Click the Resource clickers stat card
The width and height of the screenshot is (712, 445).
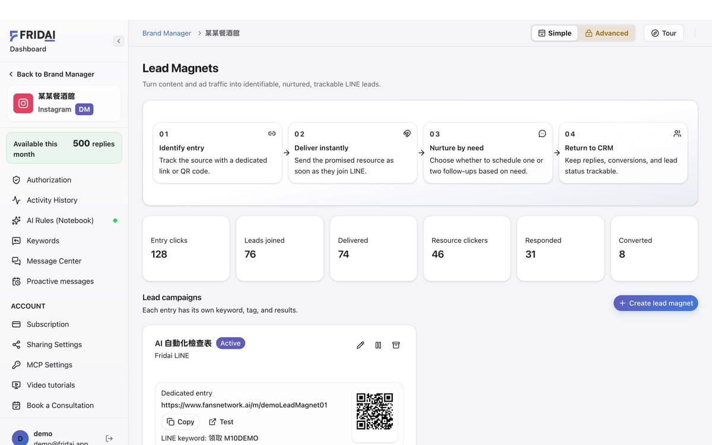tap(467, 248)
